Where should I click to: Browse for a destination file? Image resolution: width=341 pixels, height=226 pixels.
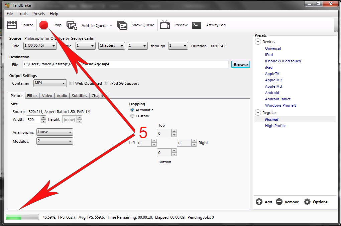(240, 64)
